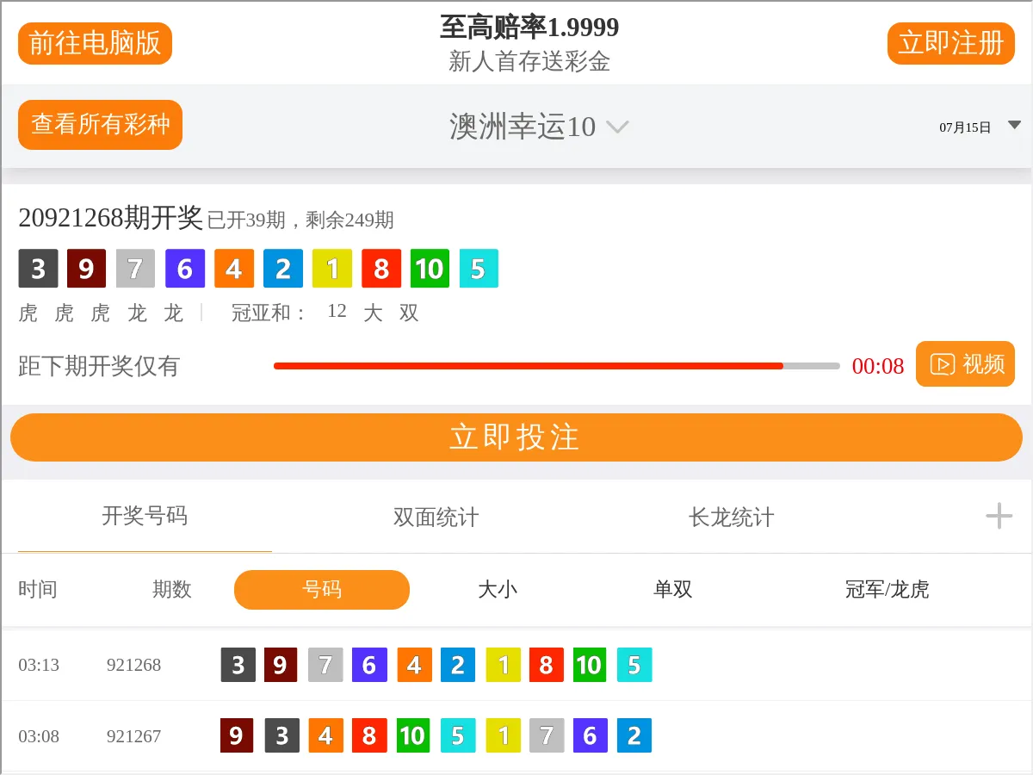Click the yellow ball 1 in draw header
Screen dimensions: 1033x775
[x=332, y=269]
